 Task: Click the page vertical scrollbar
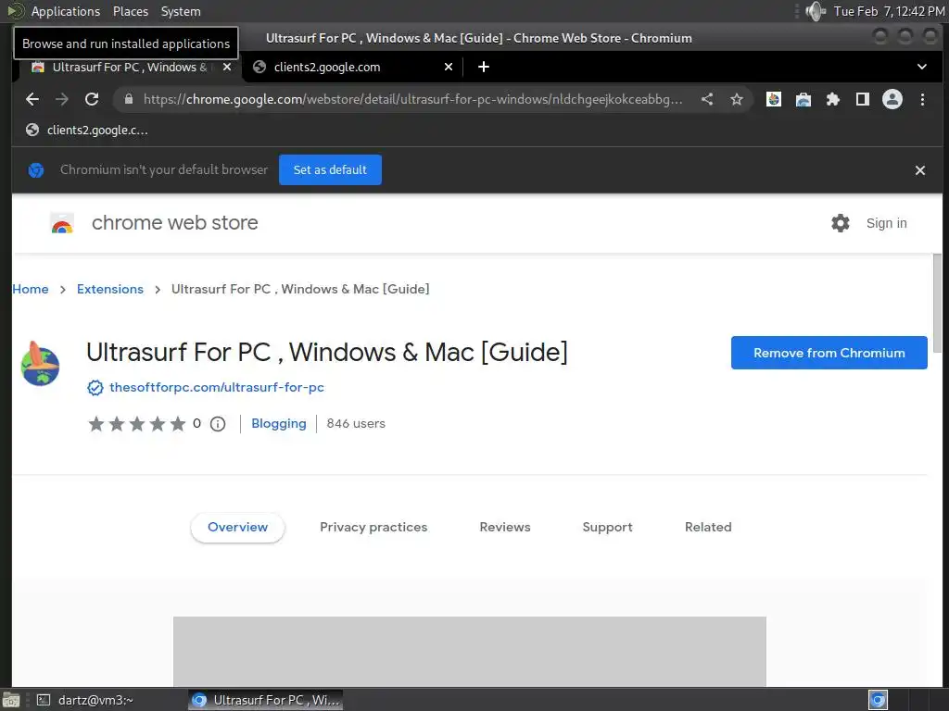tap(937, 303)
